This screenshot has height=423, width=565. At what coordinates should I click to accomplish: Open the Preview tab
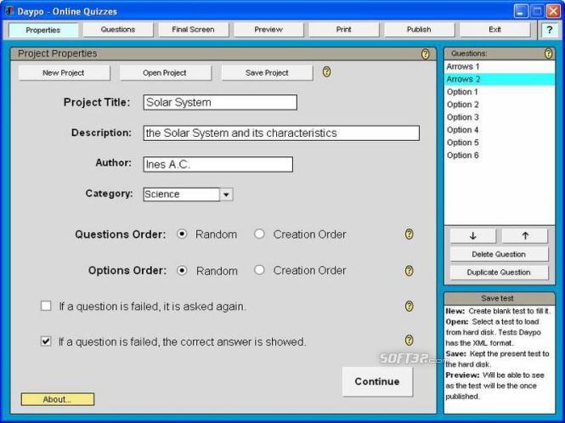(268, 30)
